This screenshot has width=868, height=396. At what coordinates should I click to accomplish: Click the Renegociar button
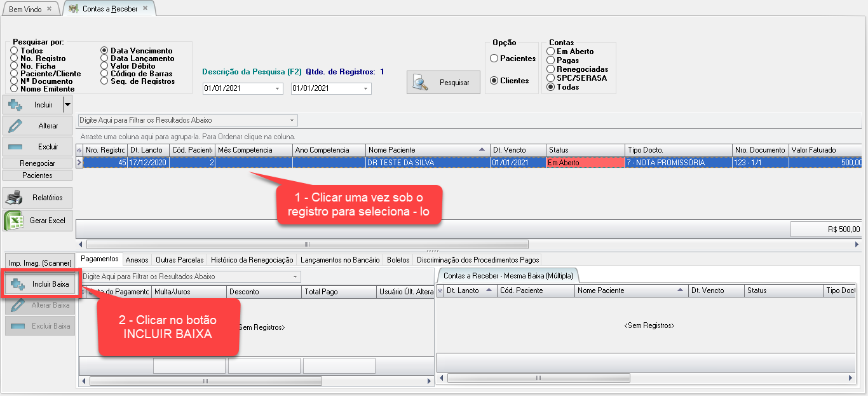[x=37, y=163]
